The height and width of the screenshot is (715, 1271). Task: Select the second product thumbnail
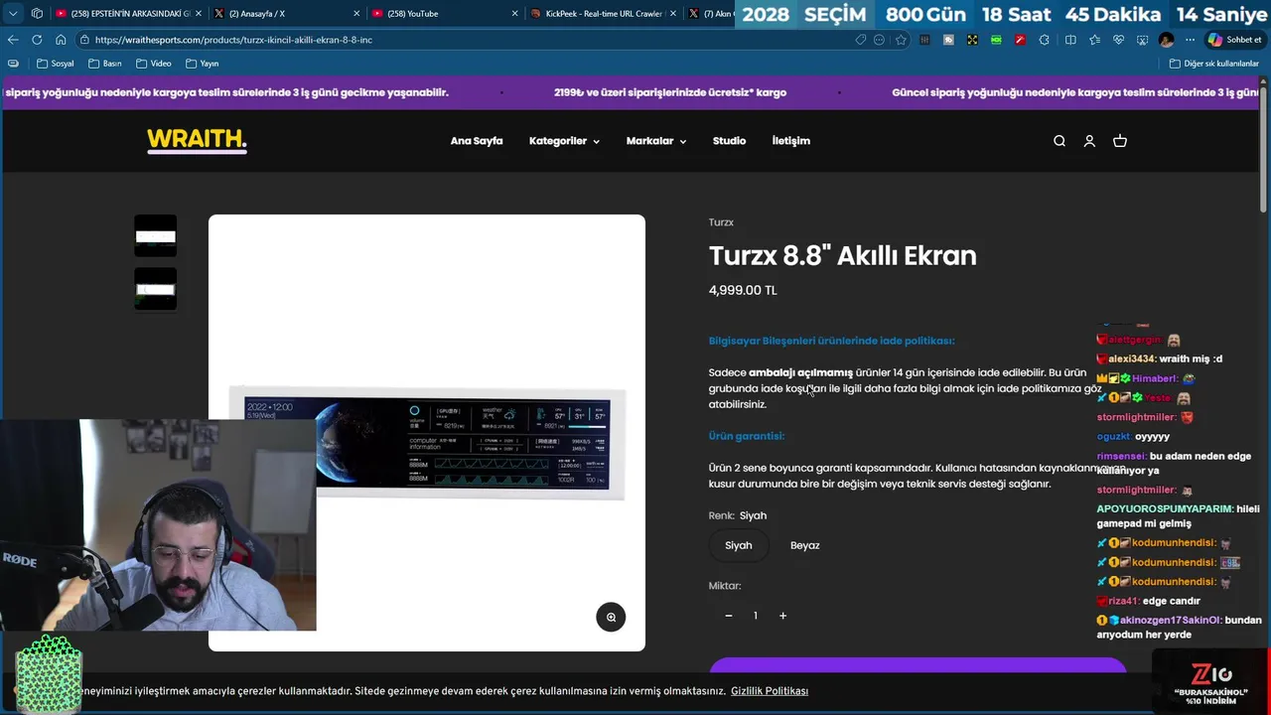pyautogui.click(x=156, y=289)
